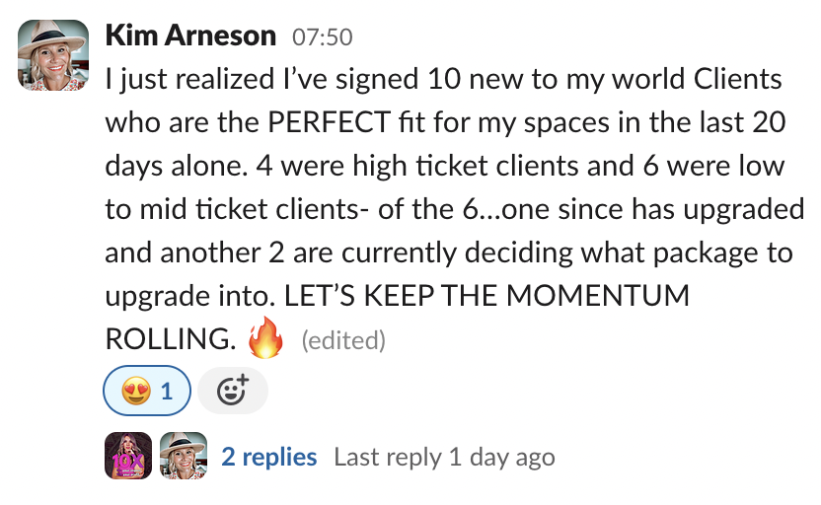Image resolution: width=821 pixels, height=505 pixels.
Task: Click the word ROLLING in the message
Action: 166,338
